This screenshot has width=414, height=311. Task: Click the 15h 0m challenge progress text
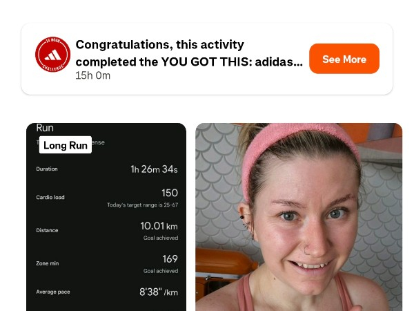pyautogui.click(x=92, y=75)
